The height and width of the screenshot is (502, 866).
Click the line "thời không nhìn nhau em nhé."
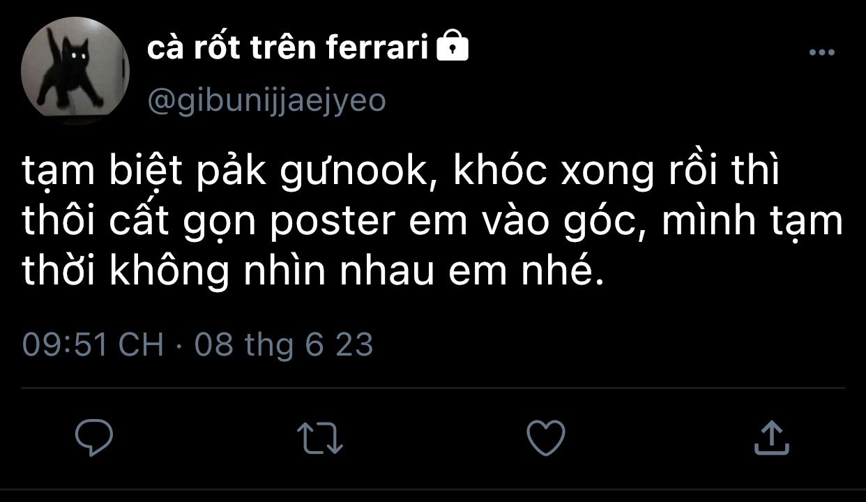pos(311,271)
